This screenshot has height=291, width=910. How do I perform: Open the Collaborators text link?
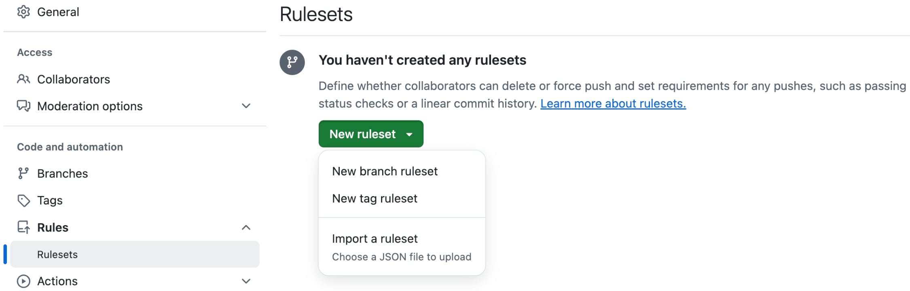click(x=74, y=79)
